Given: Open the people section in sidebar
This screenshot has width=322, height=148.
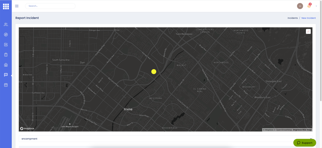Looking at the screenshot, I should (6, 24).
